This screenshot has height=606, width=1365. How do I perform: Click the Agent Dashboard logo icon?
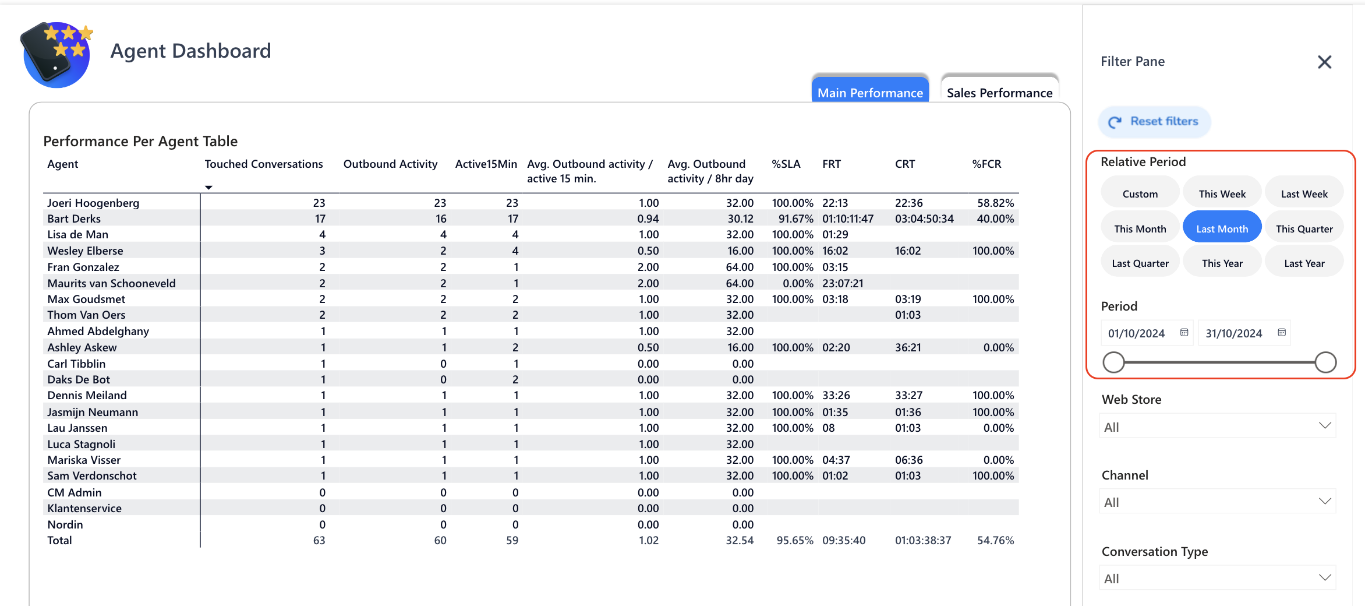tap(56, 55)
